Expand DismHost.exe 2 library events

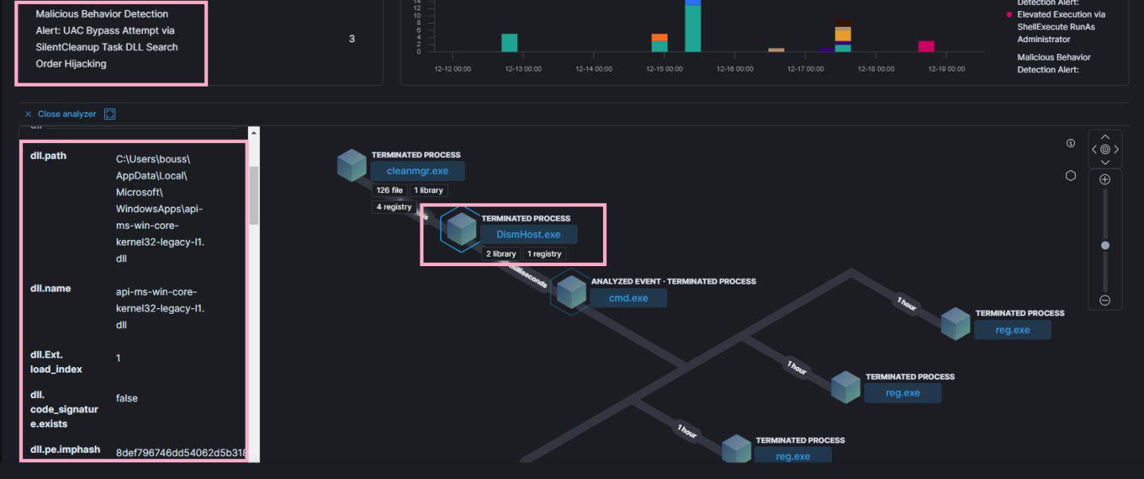pos(500,254)
